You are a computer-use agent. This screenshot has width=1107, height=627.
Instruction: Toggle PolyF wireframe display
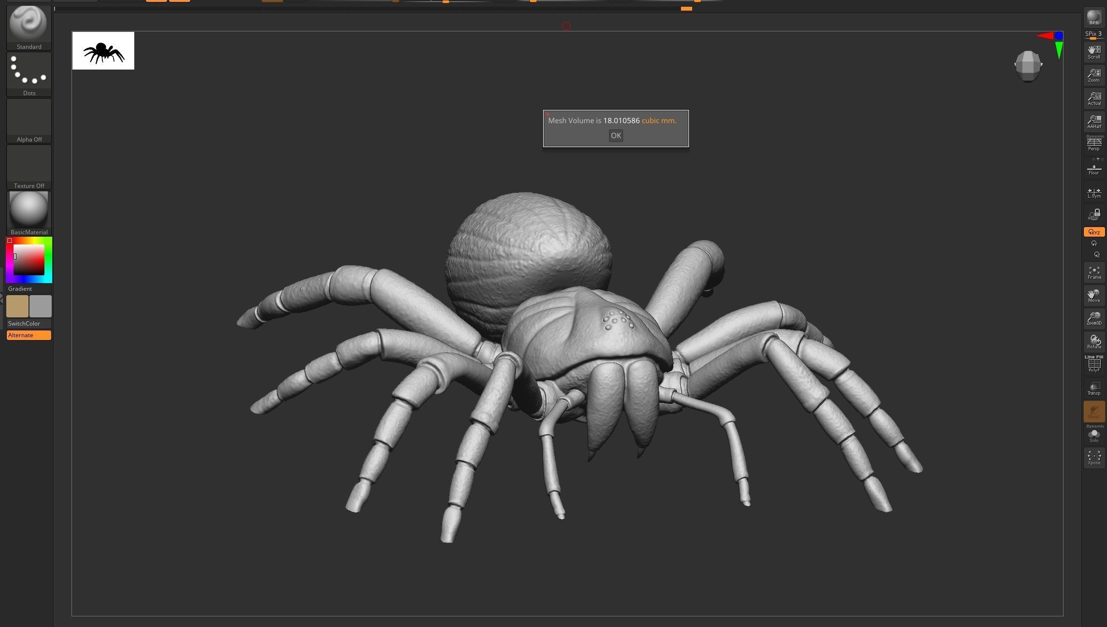1094,364
